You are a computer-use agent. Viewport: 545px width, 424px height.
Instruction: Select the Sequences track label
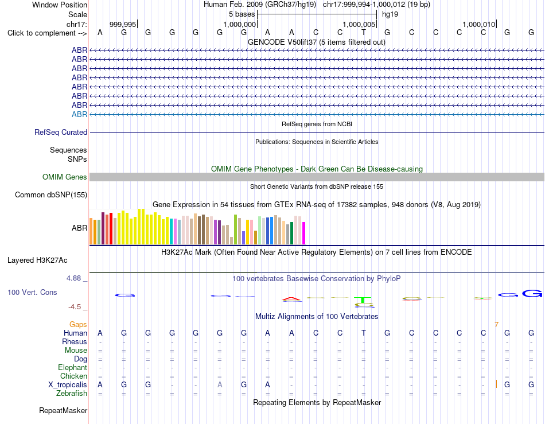click(68, 150)
